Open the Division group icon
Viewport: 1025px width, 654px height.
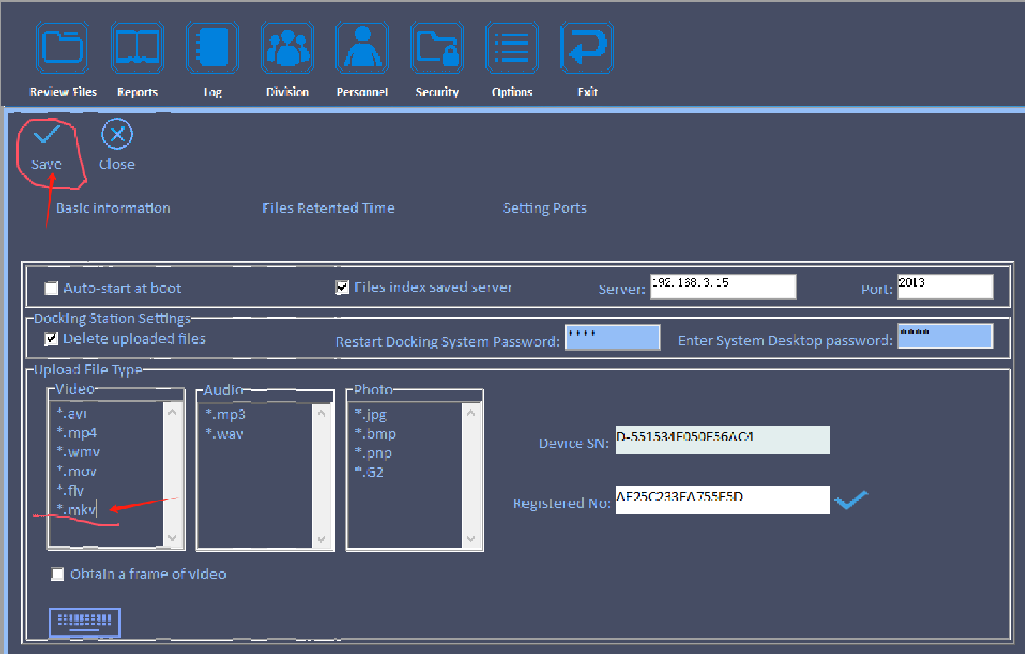(287, 48)
